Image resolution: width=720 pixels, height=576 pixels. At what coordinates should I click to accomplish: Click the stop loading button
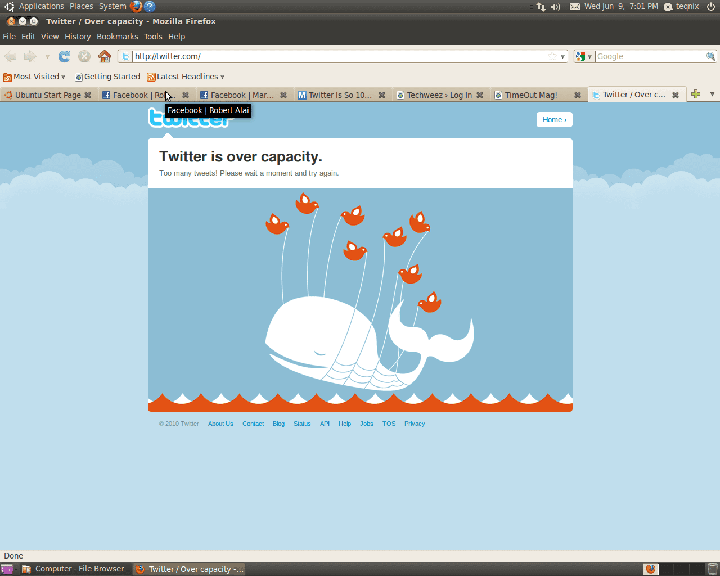pyautogui.click(x=84, y=56)
